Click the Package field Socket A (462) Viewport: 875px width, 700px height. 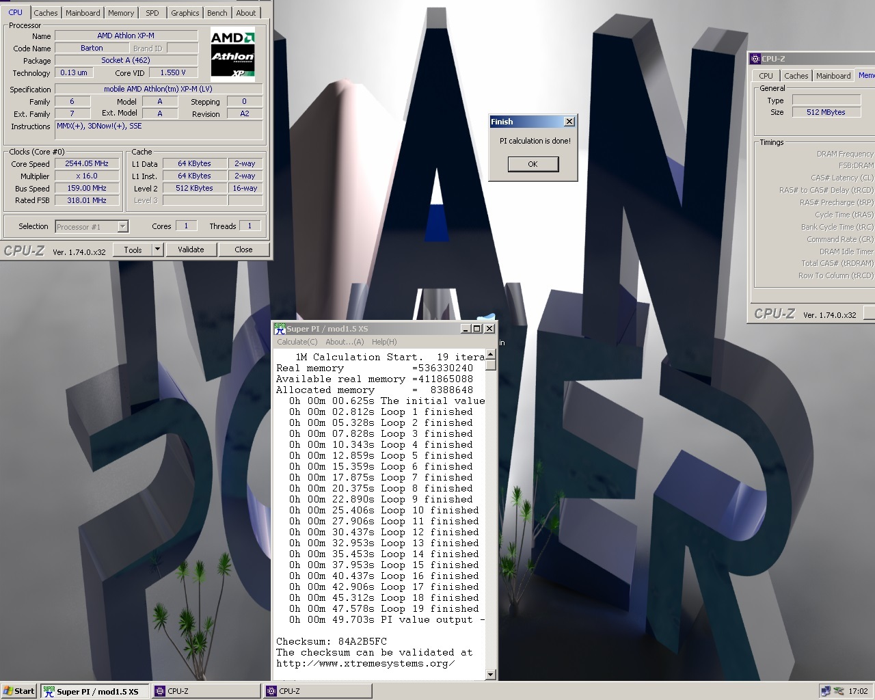coord(126,61)
